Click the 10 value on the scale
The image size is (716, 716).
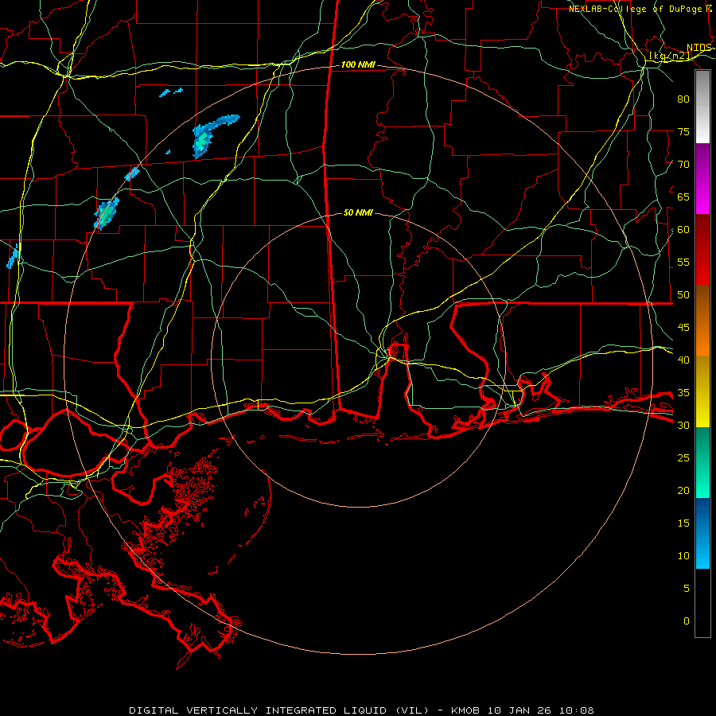[x=683, y=556]
